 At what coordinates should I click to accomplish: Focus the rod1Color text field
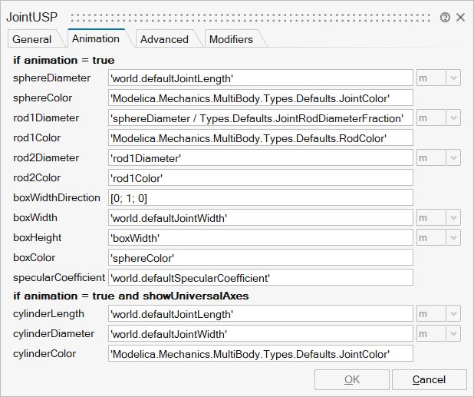click(x=261, y=137)
